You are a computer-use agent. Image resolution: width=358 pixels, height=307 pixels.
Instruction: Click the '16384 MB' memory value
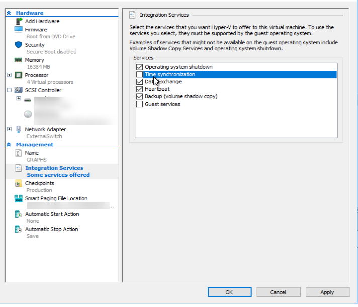point(38,67)
